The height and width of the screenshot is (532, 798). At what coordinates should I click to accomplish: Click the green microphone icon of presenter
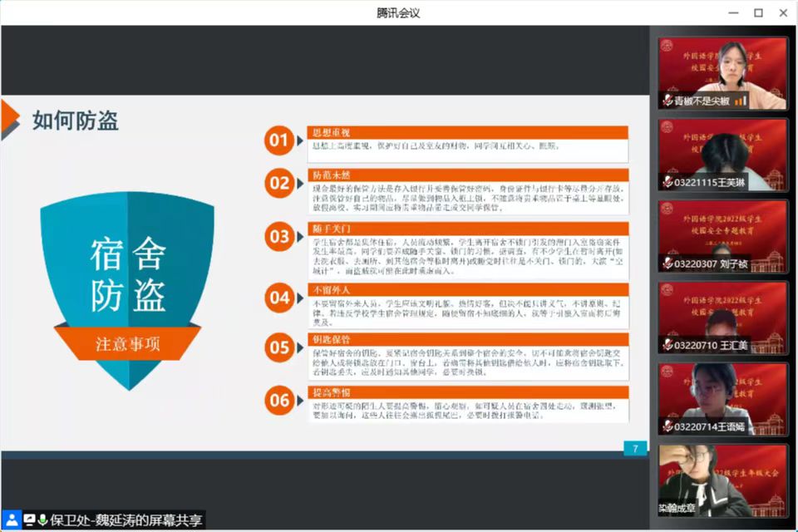42,520
